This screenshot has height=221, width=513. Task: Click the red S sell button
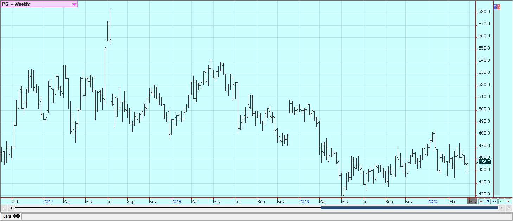pyautogui.click(x=499, y=7)
